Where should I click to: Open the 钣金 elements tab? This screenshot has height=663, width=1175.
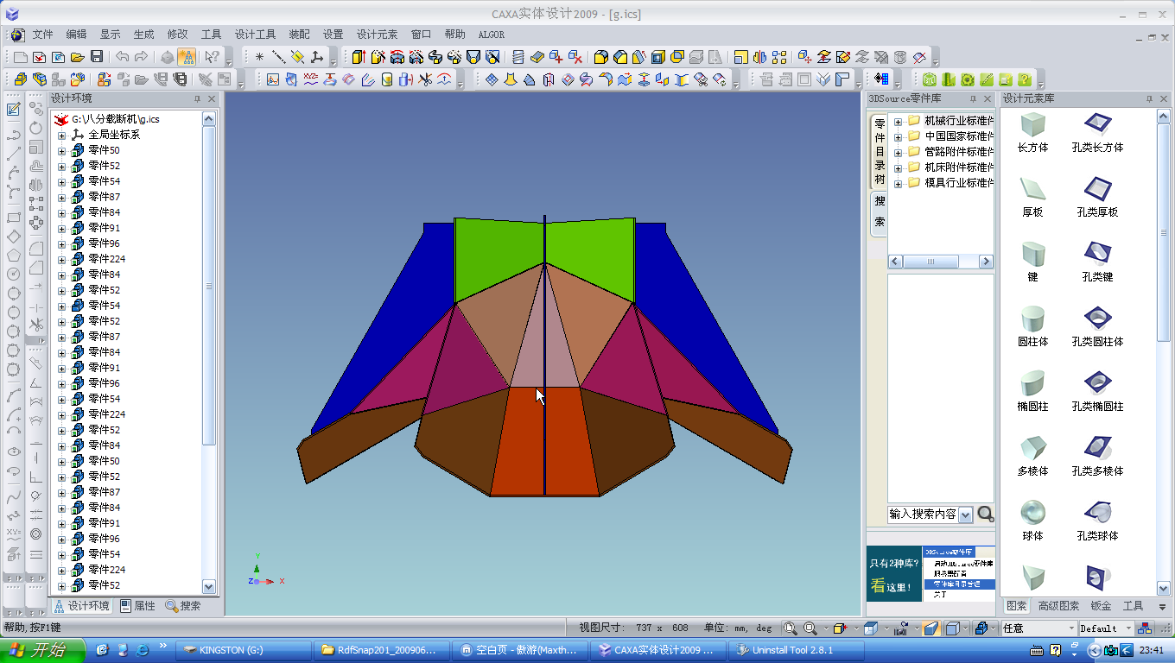pyautogui.click(x=1101, y=606)
